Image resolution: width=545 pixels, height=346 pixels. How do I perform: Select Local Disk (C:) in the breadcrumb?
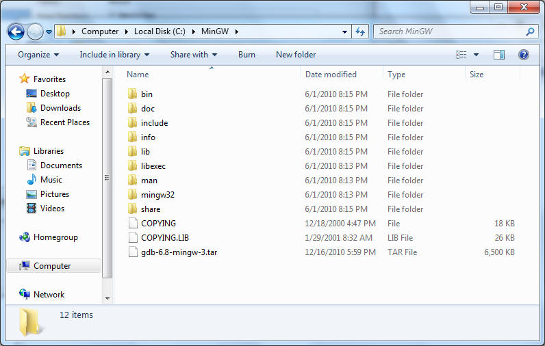[x=160, y=31]
